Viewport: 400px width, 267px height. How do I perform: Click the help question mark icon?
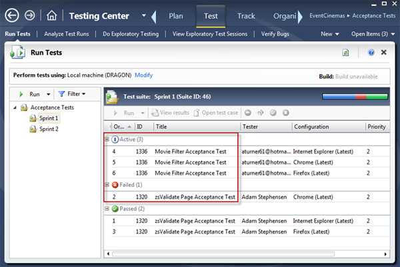(x=371, y=53)
